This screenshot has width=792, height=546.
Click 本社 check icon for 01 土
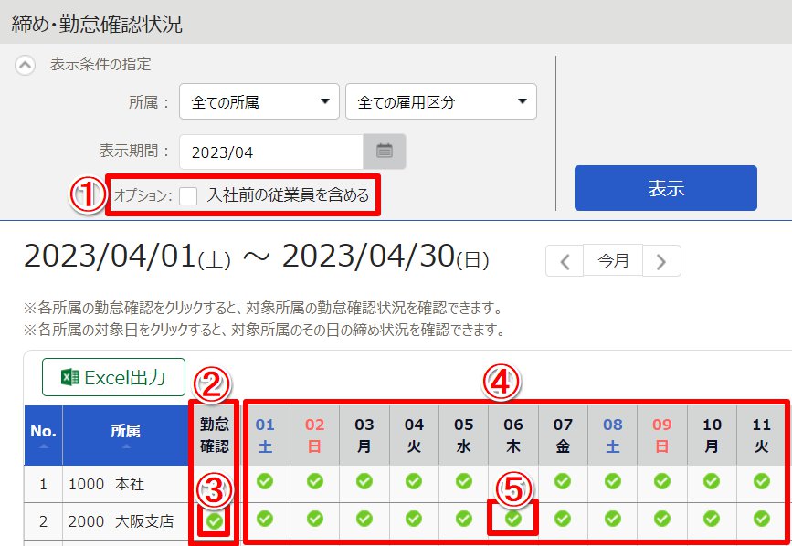[265, 481]
